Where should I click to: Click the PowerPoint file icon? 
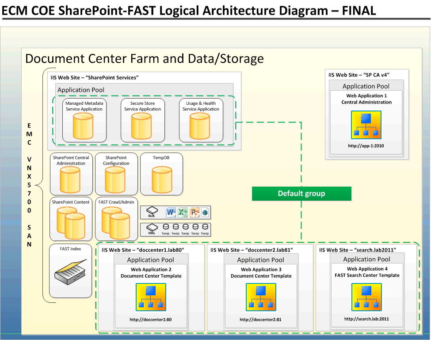(x=194, y=212)
